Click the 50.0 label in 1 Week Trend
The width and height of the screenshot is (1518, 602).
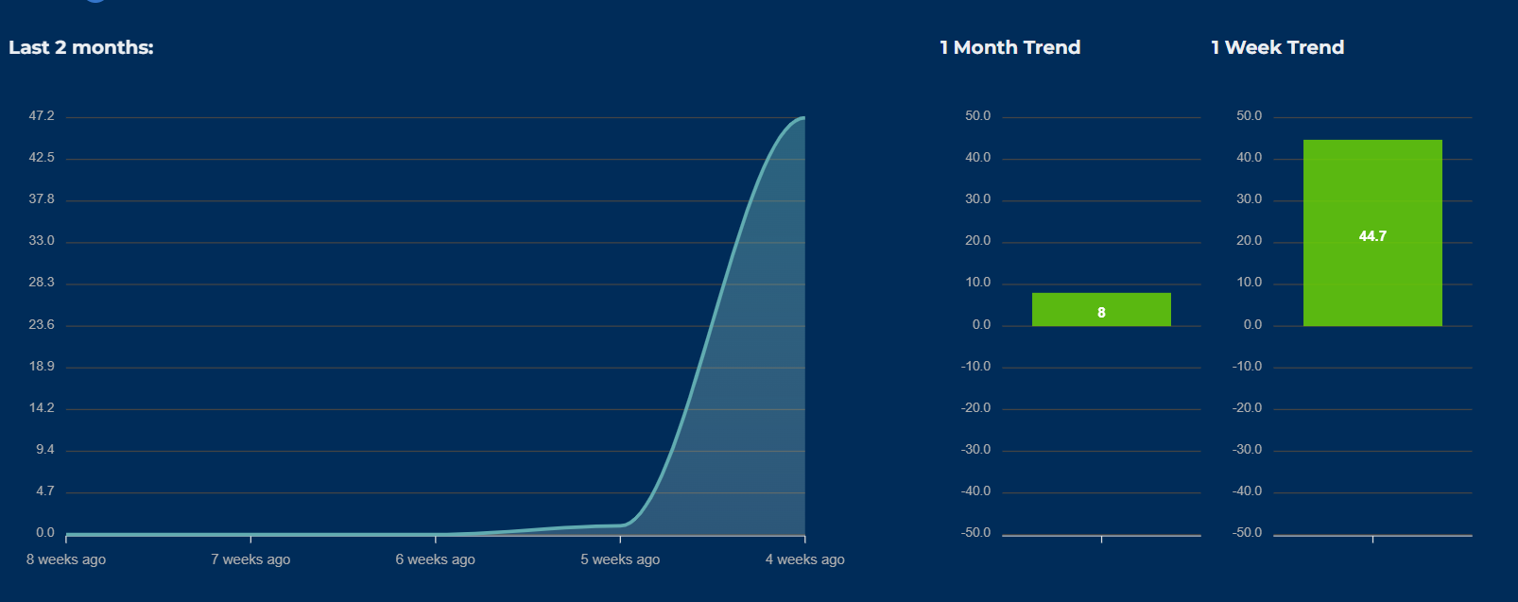pos(1249,116)
